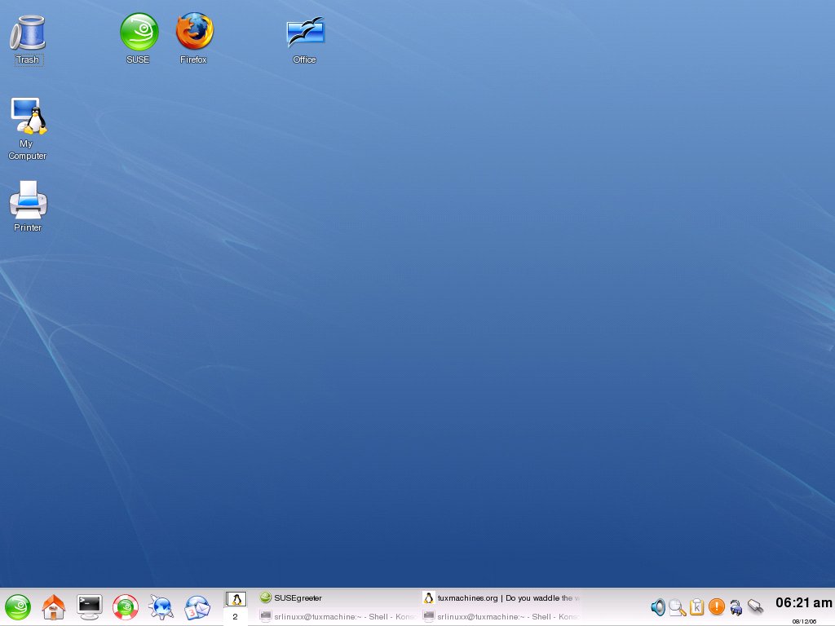Click the date below the clock

tap(804, 621)
